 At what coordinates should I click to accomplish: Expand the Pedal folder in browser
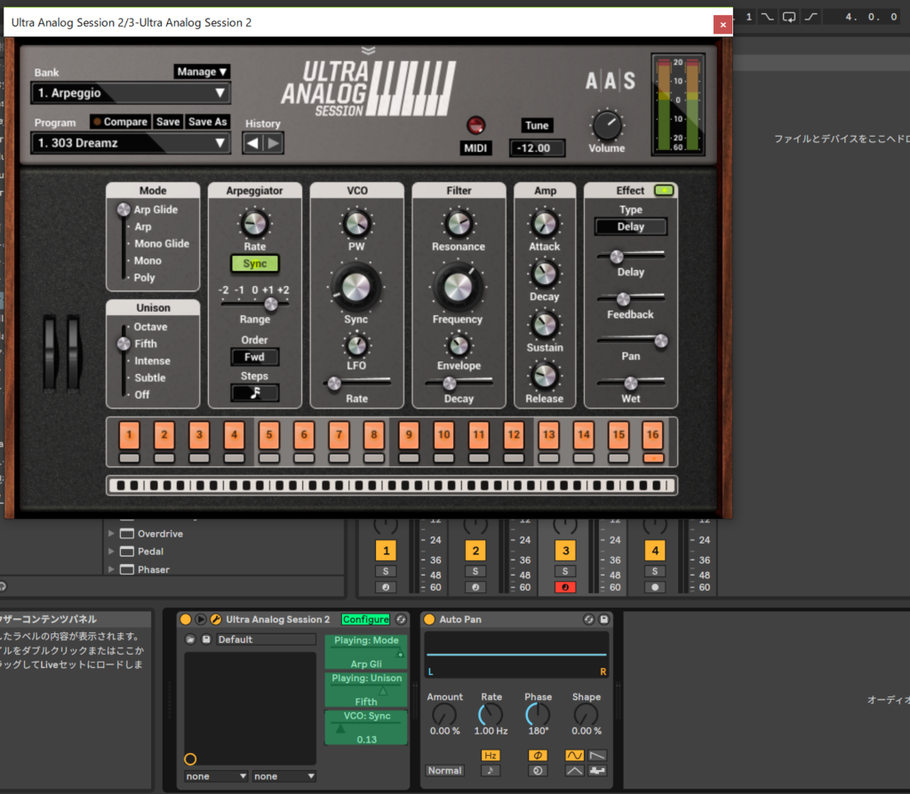click(x=112, y=552)
